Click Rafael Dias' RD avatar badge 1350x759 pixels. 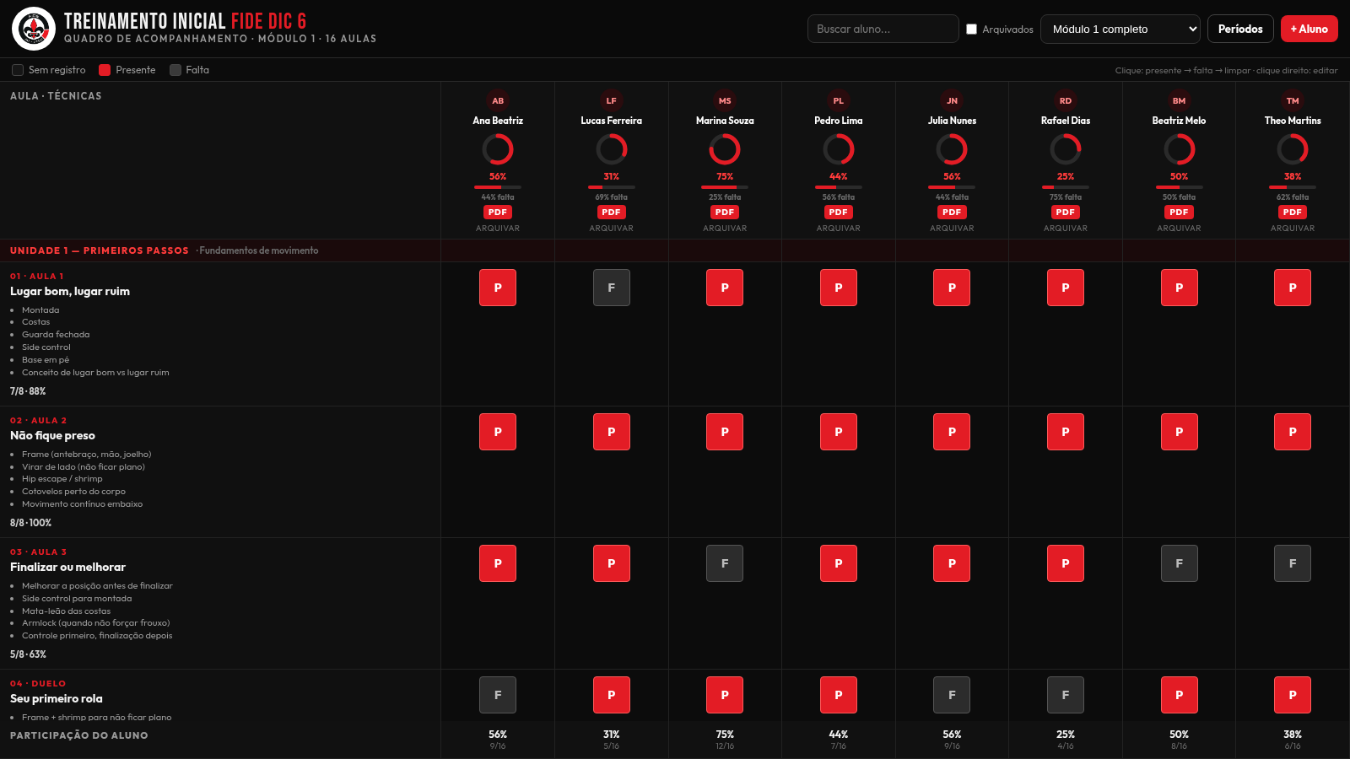pos(1066,100)
